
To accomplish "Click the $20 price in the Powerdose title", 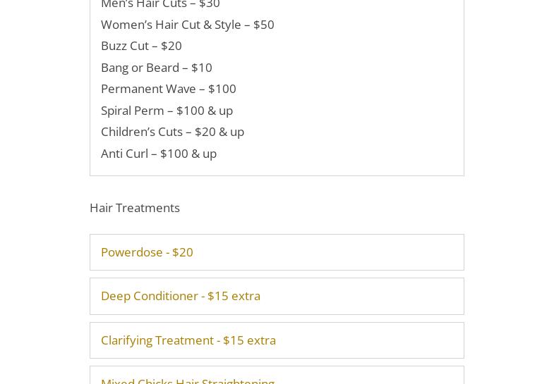I will [183, 252].
